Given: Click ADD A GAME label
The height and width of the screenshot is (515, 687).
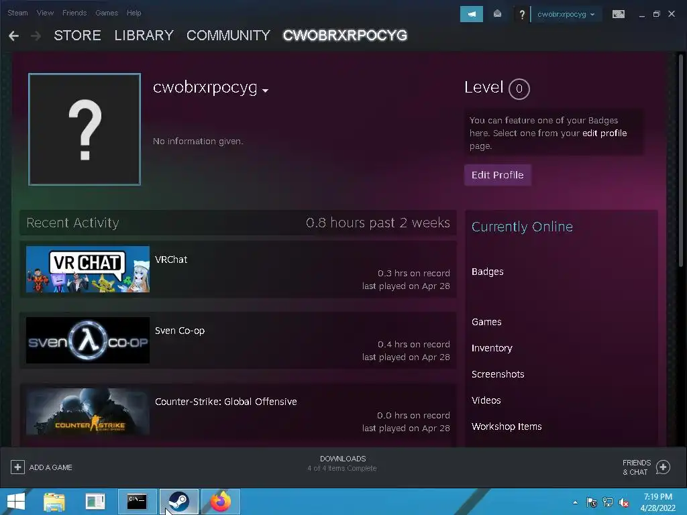Looking at the screenshot, I should point(51,467).
